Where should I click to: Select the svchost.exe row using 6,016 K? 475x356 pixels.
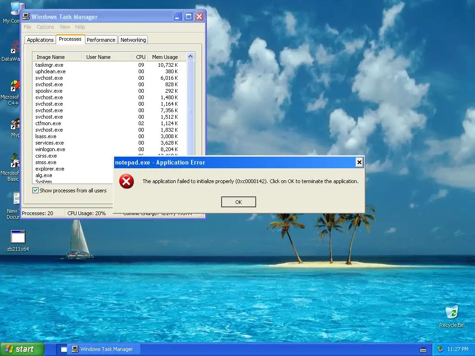[x=109, y=78]
